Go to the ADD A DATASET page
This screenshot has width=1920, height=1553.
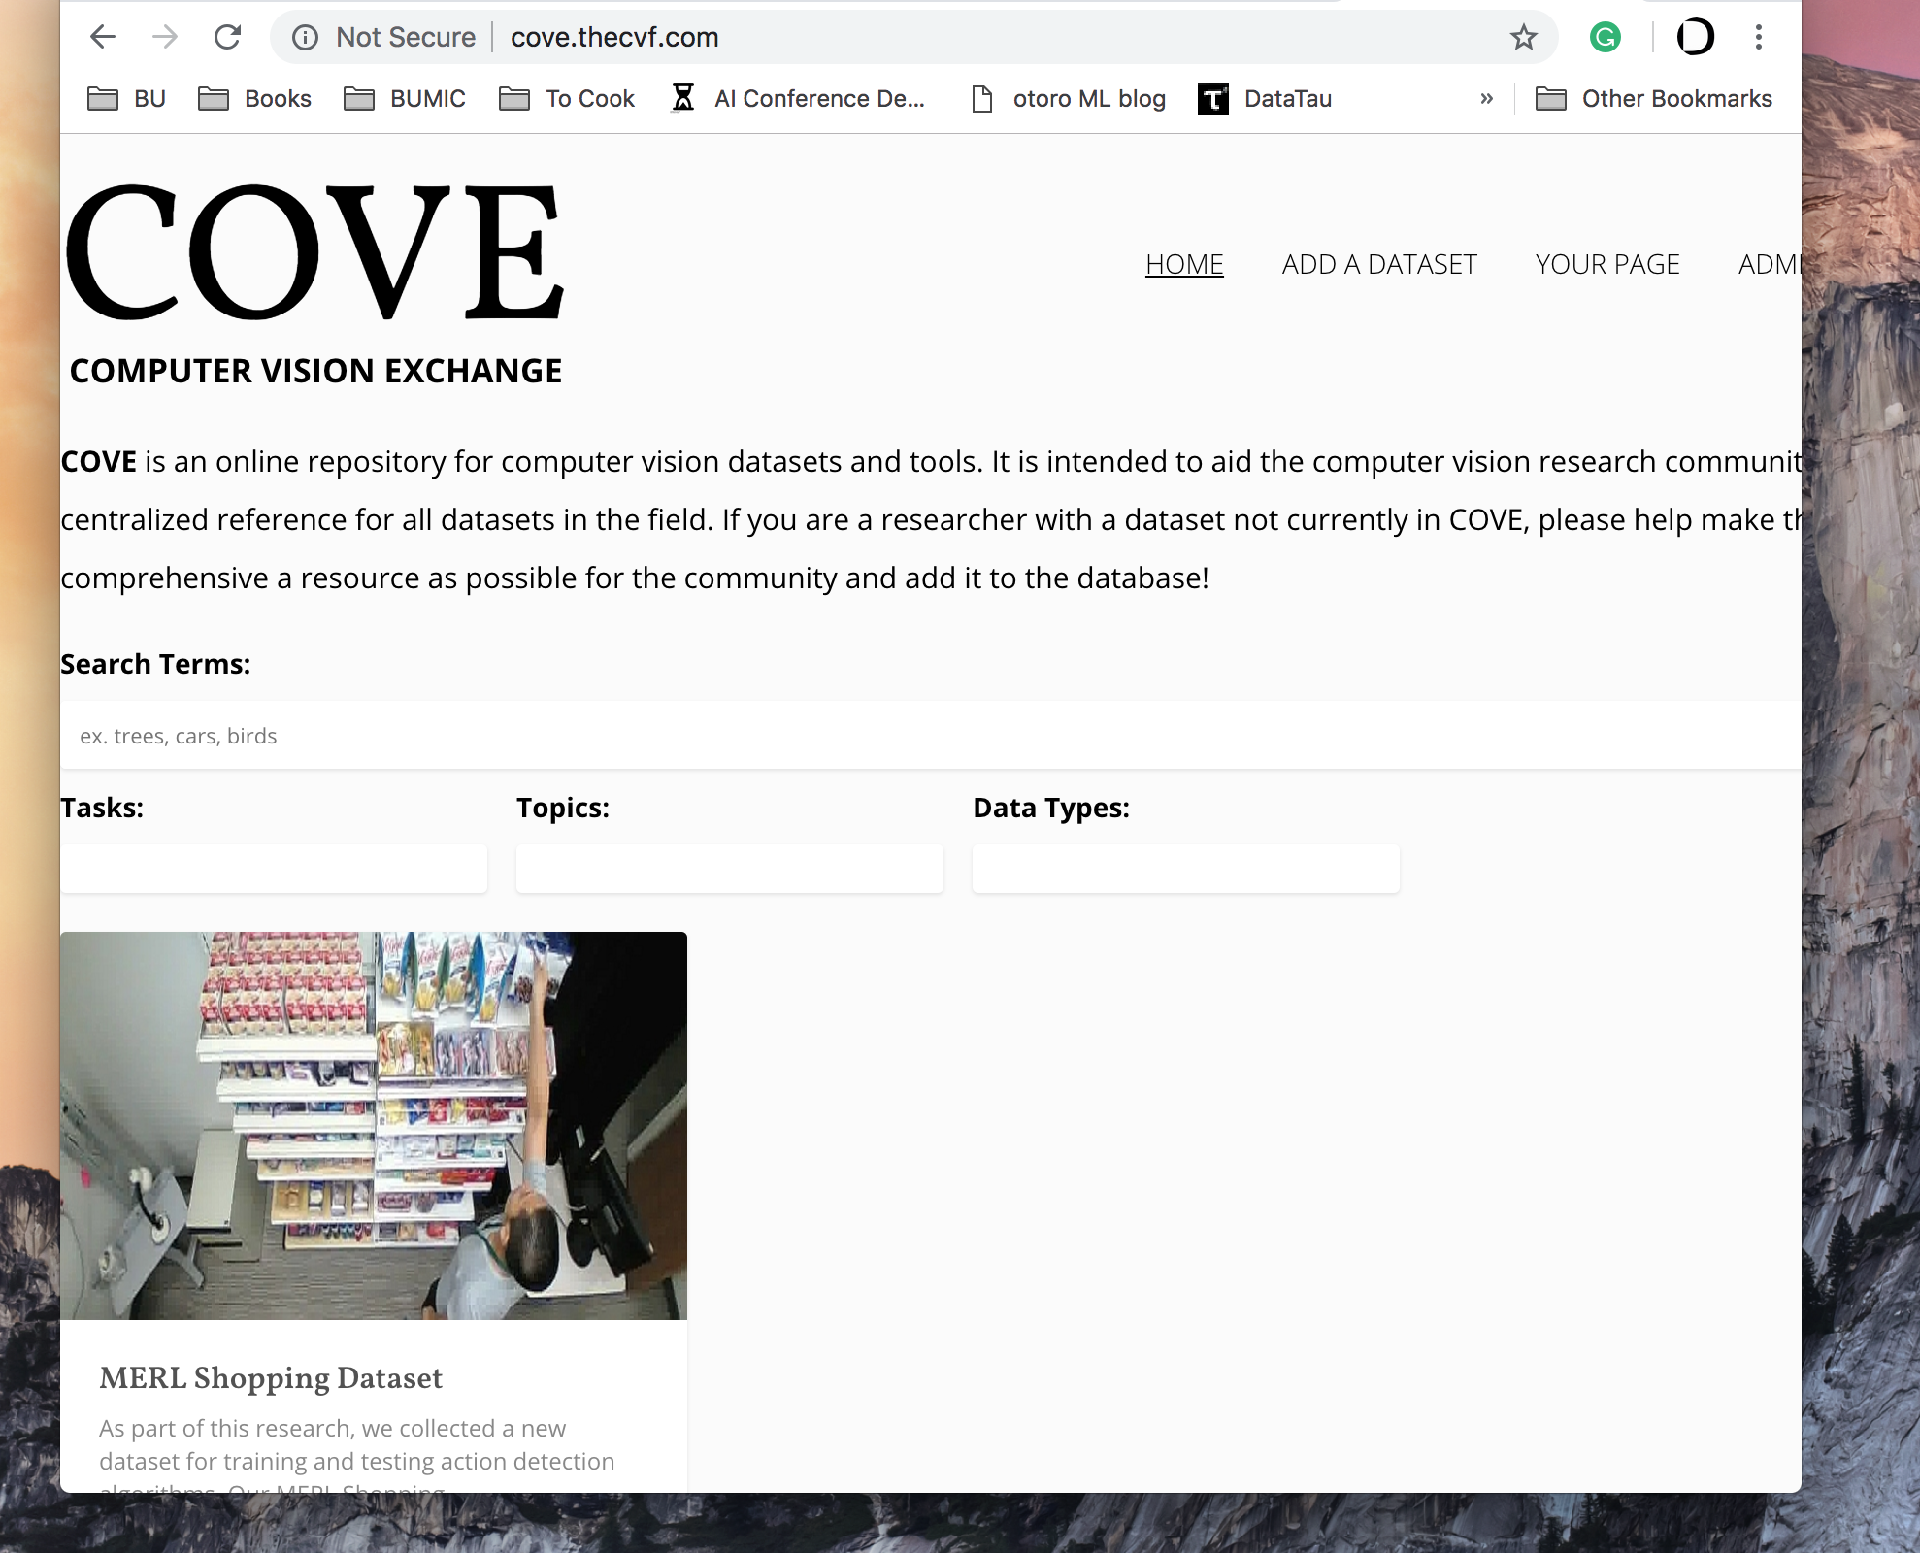click(x=1378, y=264)
